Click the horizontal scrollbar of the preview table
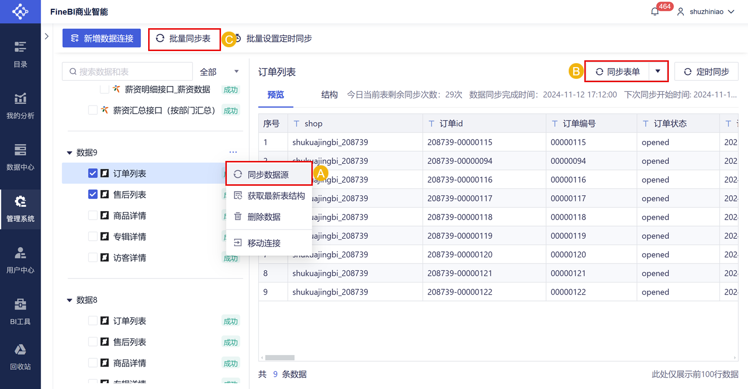Screen dimensions: 748x389 (280, 357)
